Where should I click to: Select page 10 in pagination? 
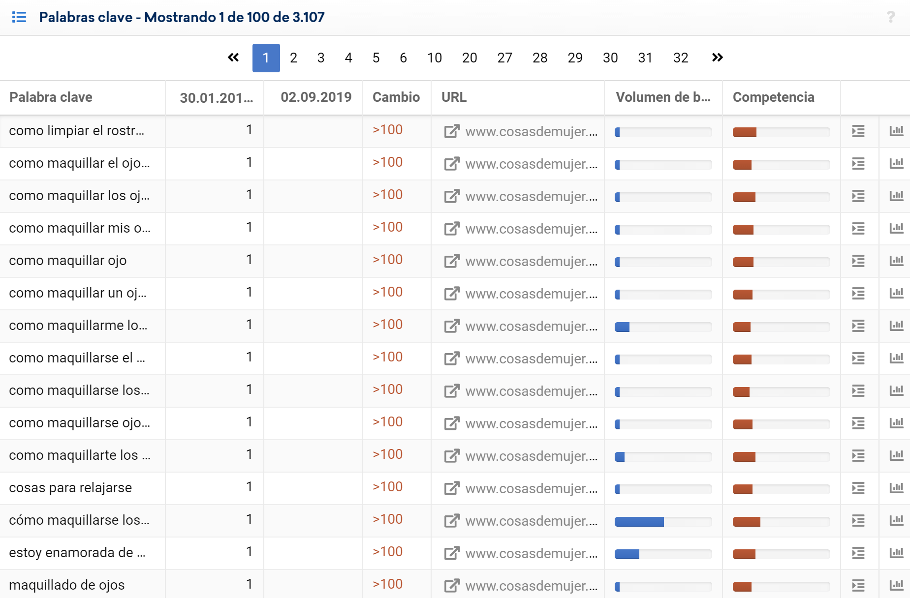(434, 58)
